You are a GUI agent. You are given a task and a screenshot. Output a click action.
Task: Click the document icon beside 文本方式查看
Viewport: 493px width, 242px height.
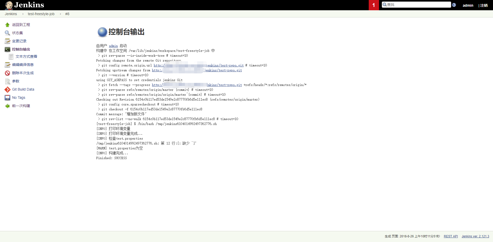(11, 57)
